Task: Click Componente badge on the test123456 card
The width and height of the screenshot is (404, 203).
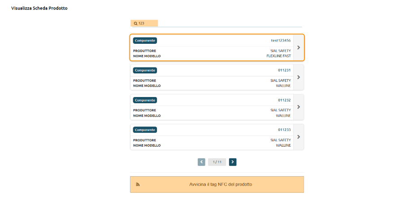Action: pos(145,41)
